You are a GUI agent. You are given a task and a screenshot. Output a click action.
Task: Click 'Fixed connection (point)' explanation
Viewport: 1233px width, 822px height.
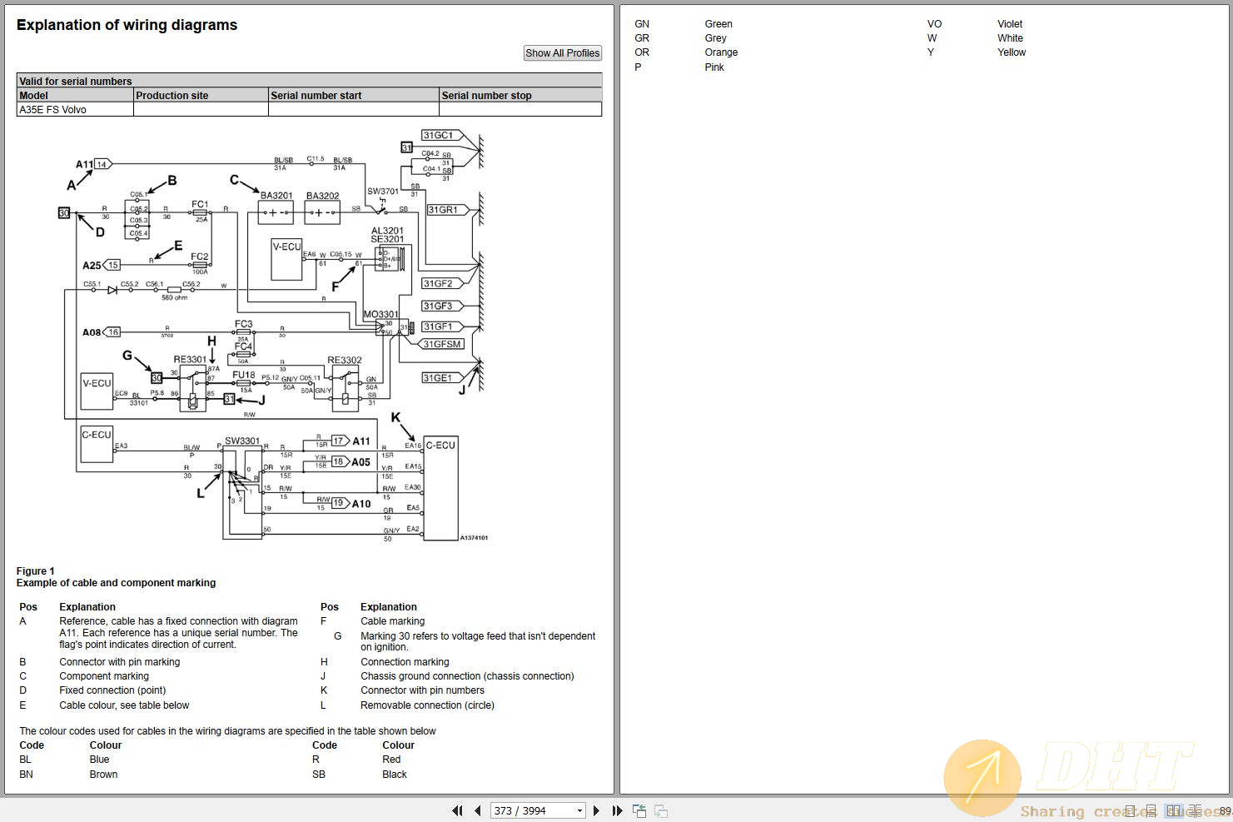112,690
